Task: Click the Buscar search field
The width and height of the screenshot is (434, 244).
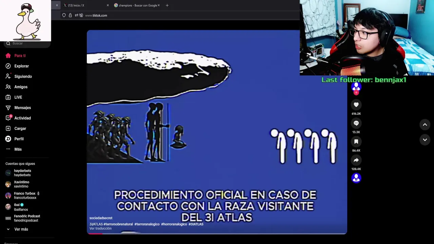Action: pyautogui.click(x=27, y=43)
